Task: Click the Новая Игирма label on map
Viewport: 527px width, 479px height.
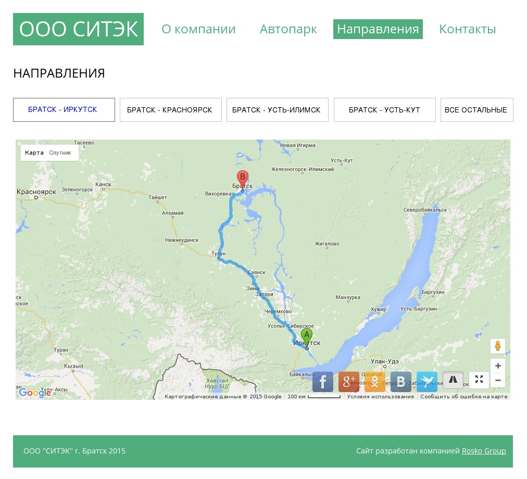Action: click(x=298, y=145)
